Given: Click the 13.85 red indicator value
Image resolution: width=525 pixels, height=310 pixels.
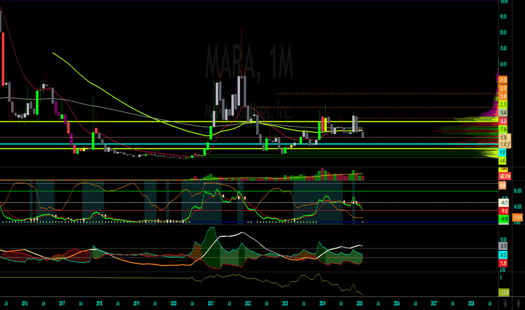Looking at the screenshot, I should pos(503,263).
